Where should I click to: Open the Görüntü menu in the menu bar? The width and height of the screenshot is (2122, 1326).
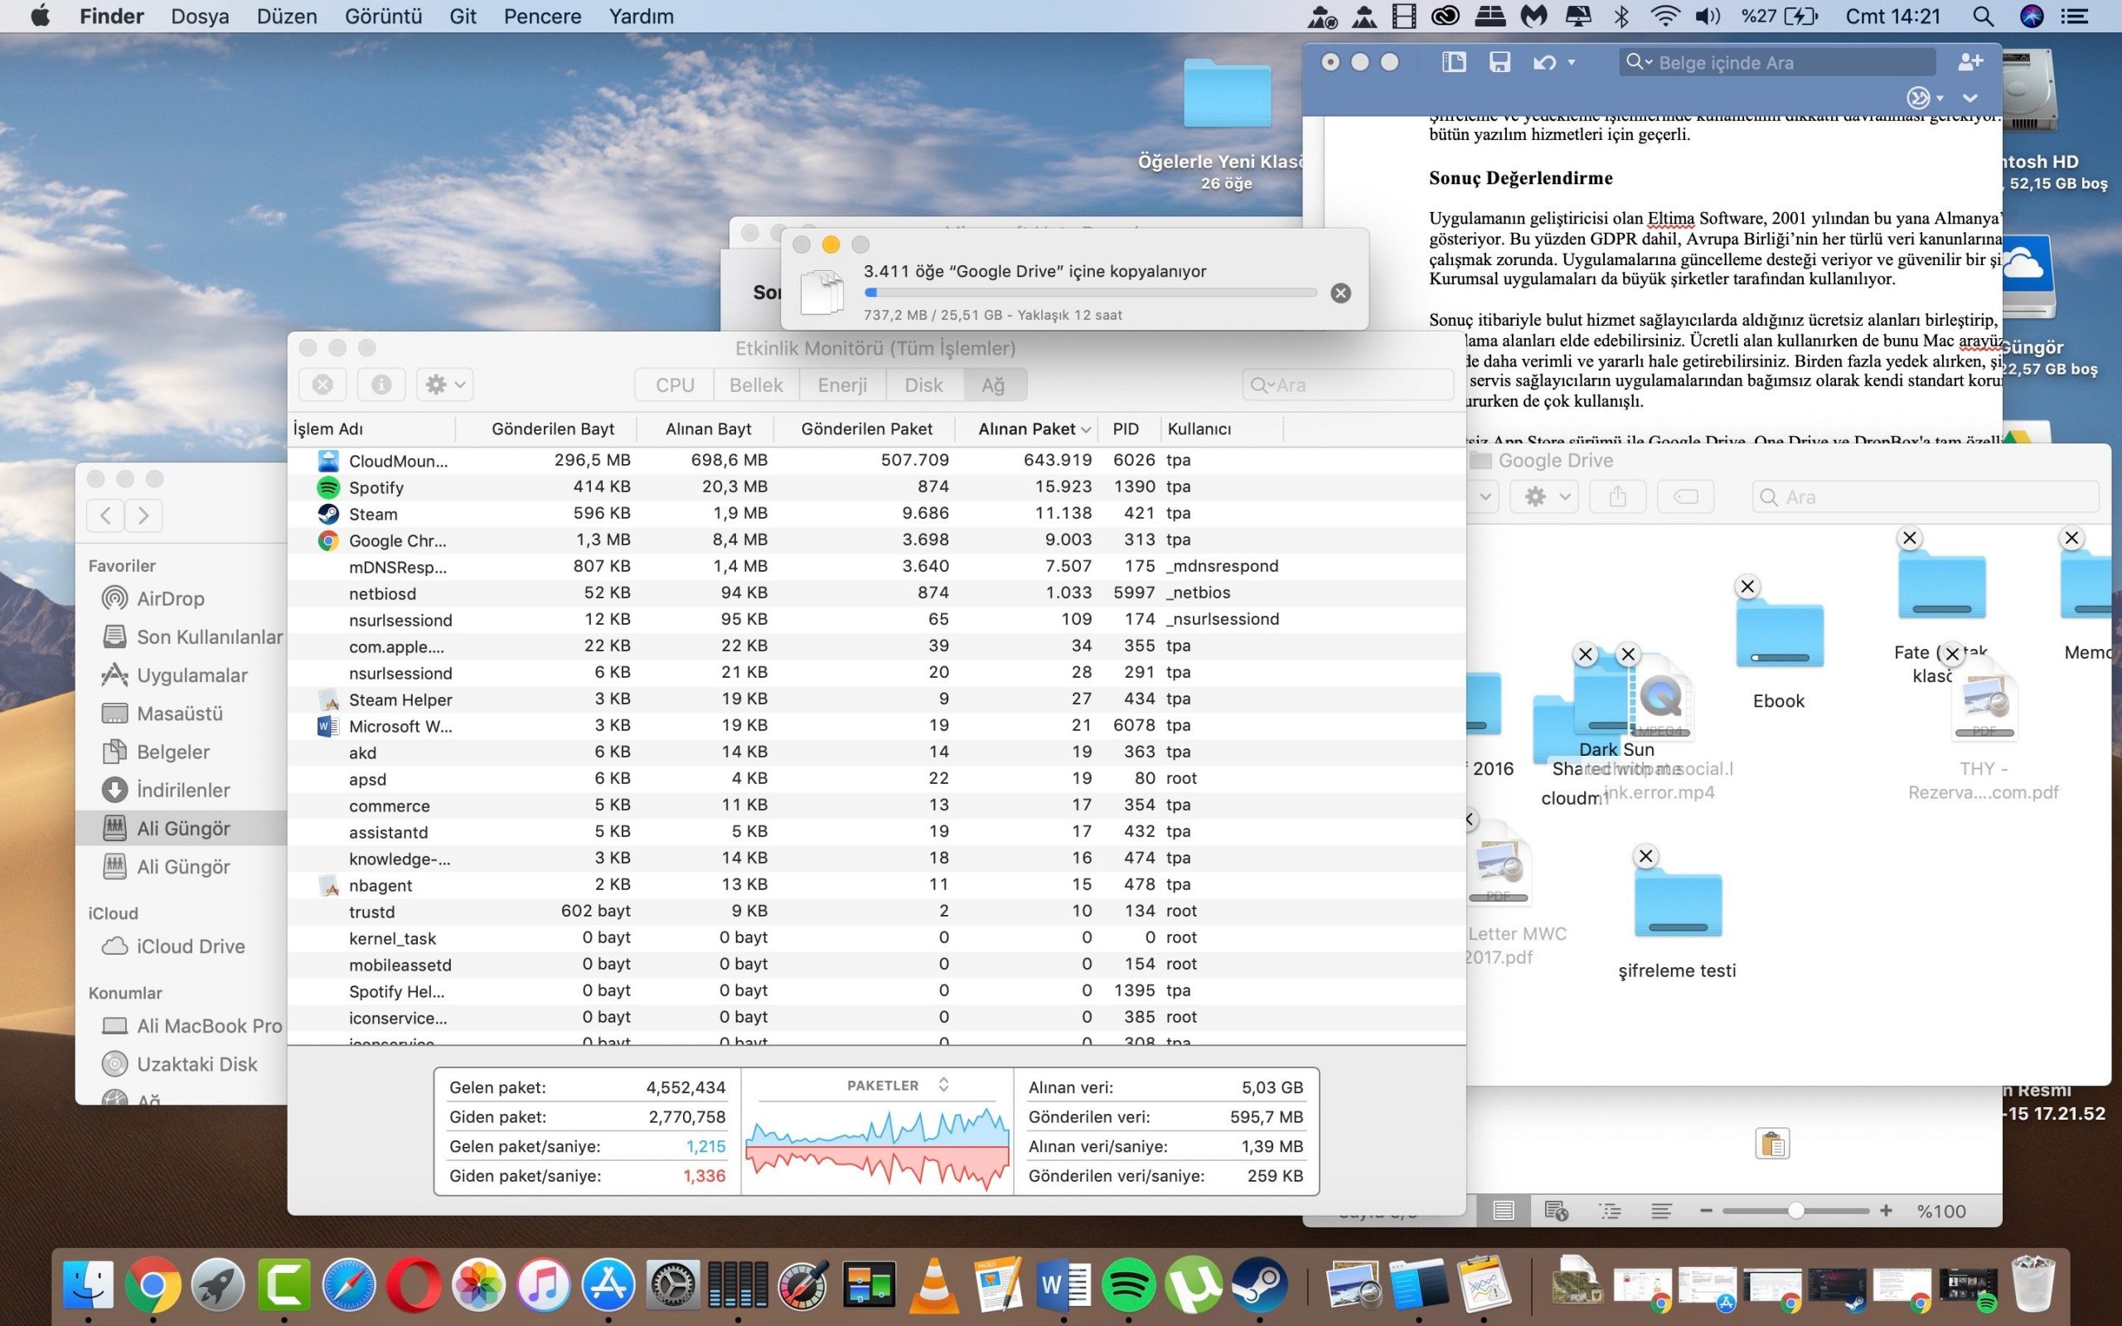pyautogui.click(x=383, y=17)
